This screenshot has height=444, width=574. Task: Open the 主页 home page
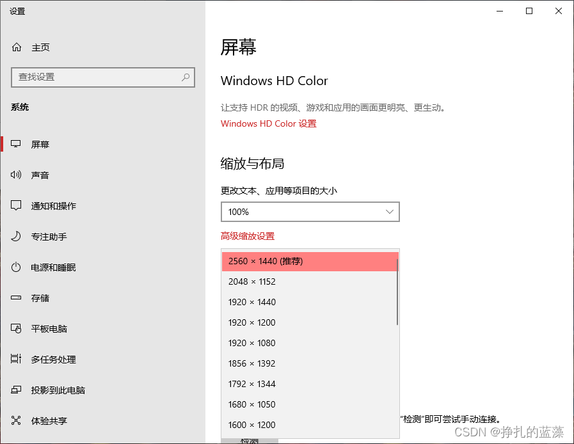[40, 47]
